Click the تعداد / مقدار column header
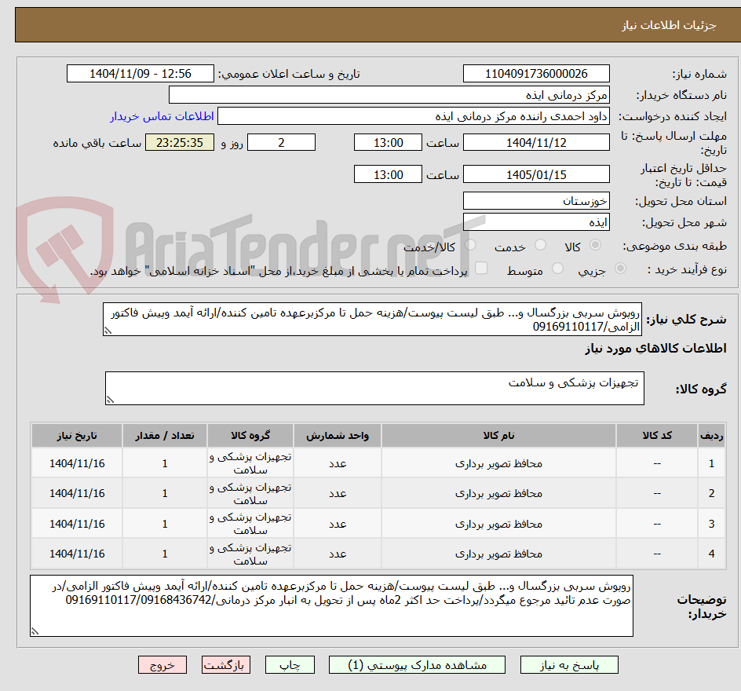741x691 pixels. (x=165, y=435)
